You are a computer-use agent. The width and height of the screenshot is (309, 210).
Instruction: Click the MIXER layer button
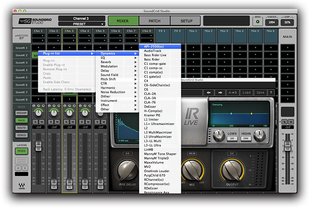[22, 151]
